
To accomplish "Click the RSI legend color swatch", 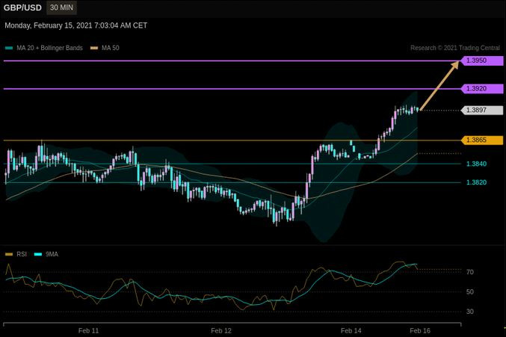I will (x=9, y=255).
